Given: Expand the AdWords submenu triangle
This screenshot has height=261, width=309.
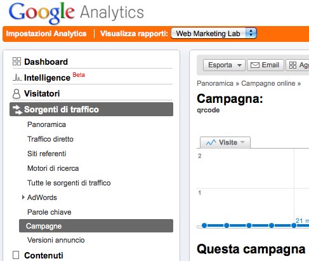Looking at the screenshot, I should [x=23, y=197].
